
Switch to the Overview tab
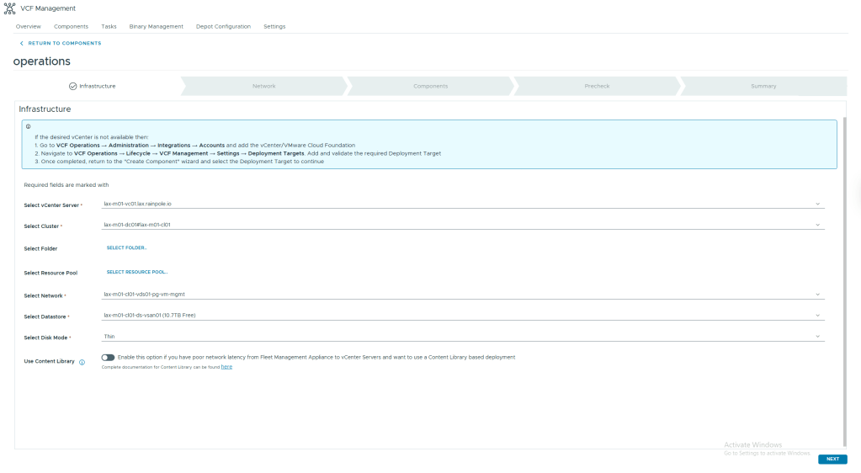[x=28, y=26]
